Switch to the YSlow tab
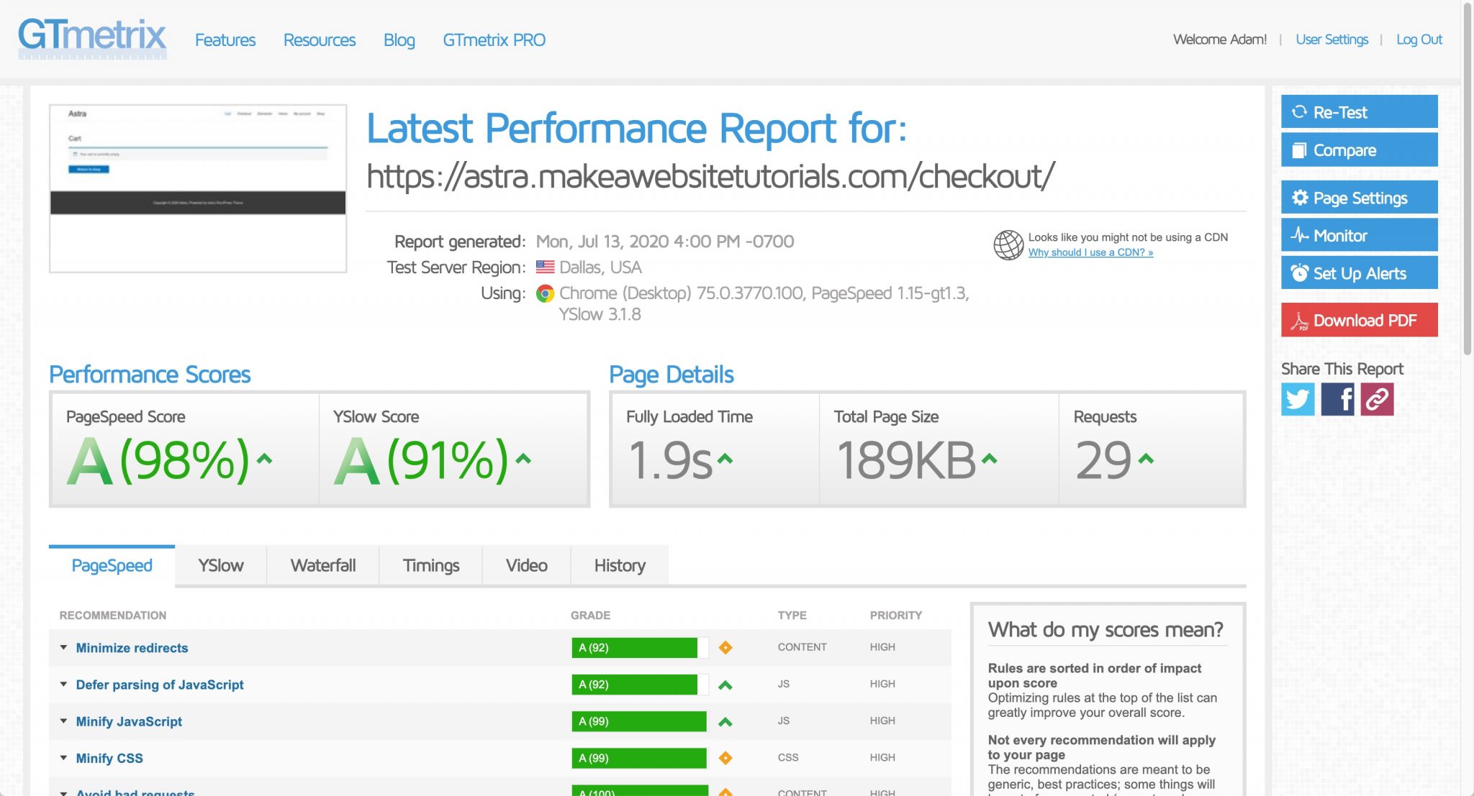1474x796 pixels. click(x=221, y=565)
